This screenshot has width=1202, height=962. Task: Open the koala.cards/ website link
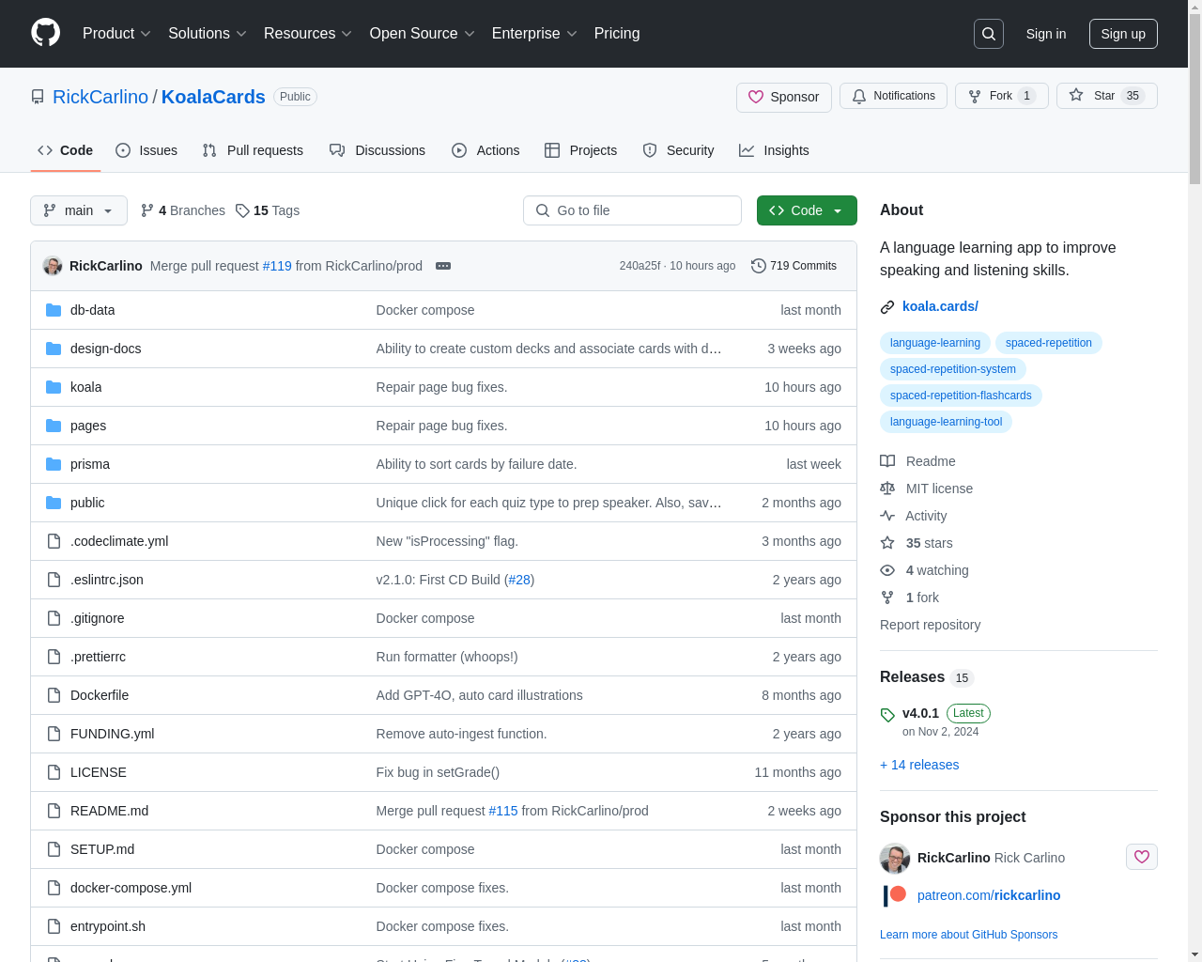coord(940,306)
